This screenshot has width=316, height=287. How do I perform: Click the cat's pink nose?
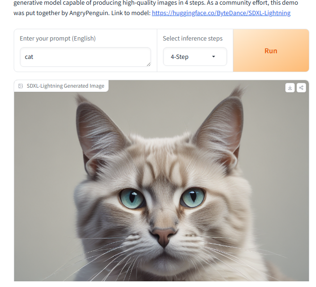[x=163, y=237]
